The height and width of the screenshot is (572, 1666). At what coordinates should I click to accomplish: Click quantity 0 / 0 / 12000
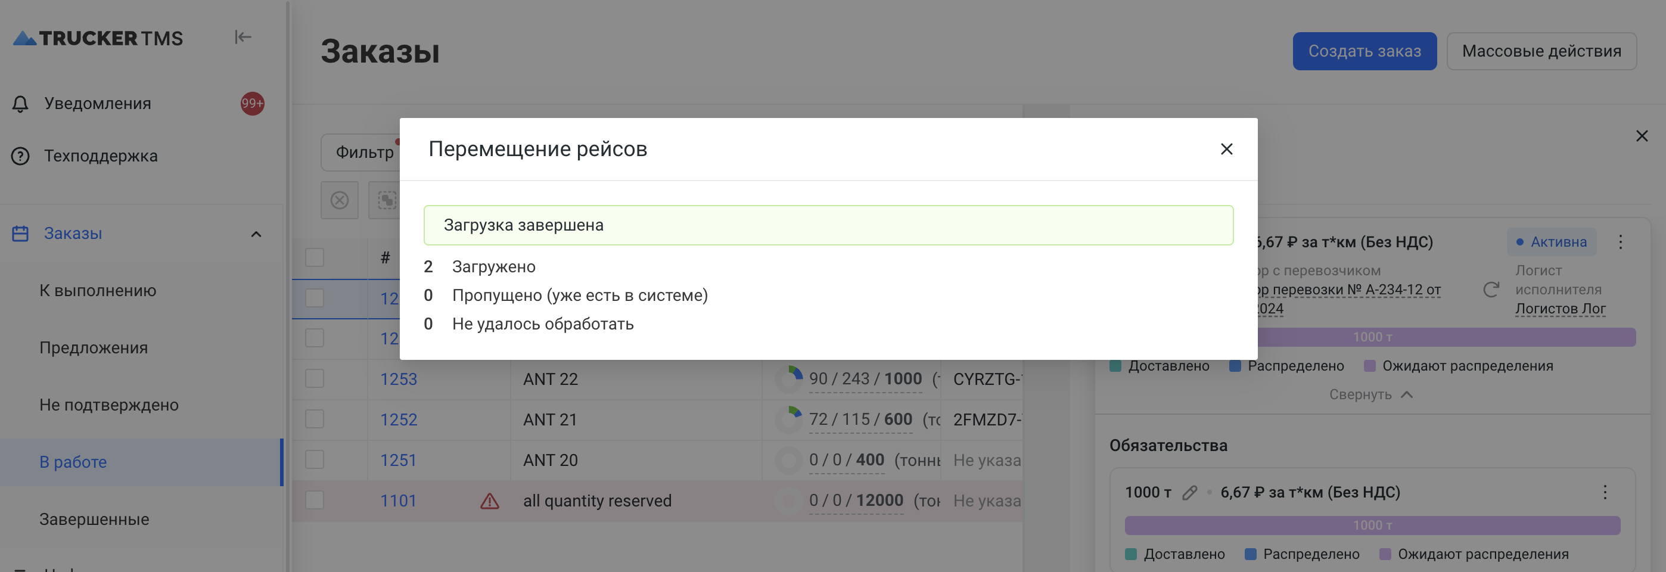point(856,501)
